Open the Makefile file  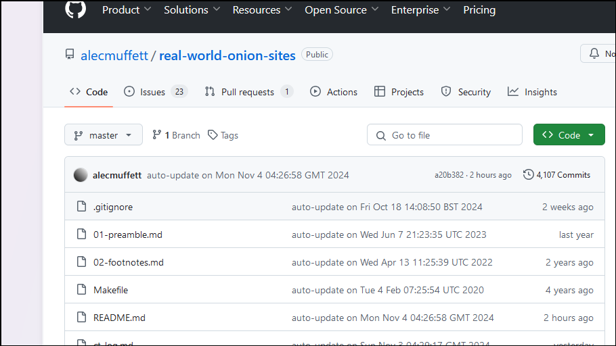(111, 290)
